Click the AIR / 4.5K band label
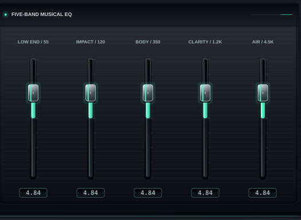This screenshot has width=301, height=220. click(263, 42)
